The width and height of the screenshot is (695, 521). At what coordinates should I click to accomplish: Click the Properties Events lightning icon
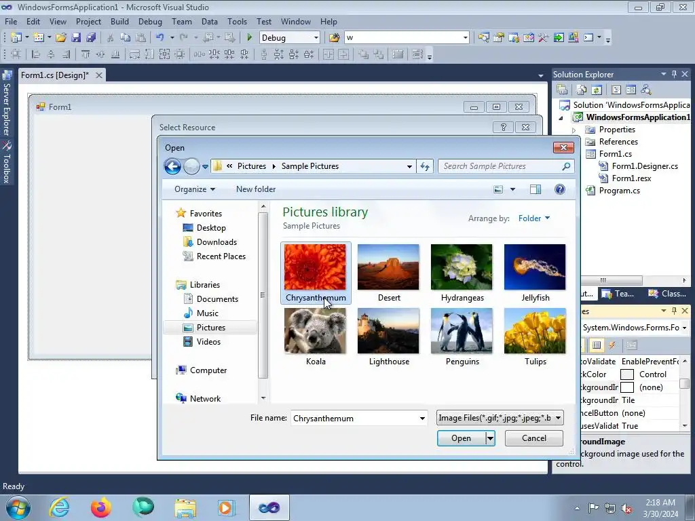pyautogui.click(x=612, y=345)
